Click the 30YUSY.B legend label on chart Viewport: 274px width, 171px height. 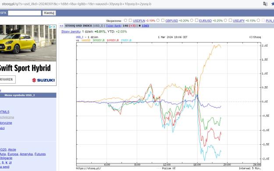(99, 40)
